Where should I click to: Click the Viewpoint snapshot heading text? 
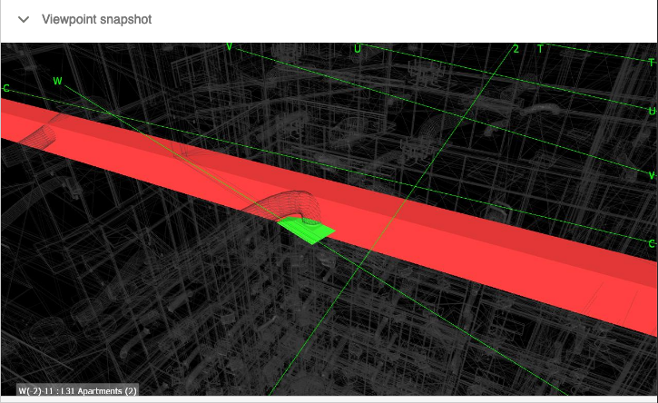(96, 19)
